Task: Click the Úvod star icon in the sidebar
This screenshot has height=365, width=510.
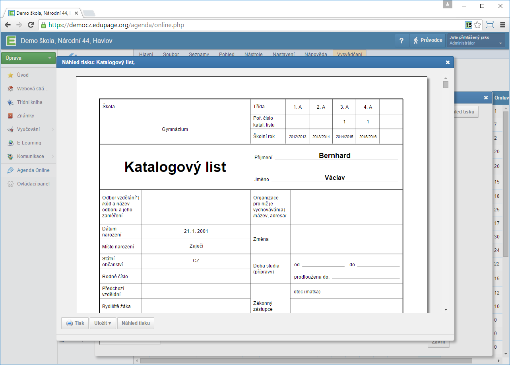Action: tap(11, 75)
